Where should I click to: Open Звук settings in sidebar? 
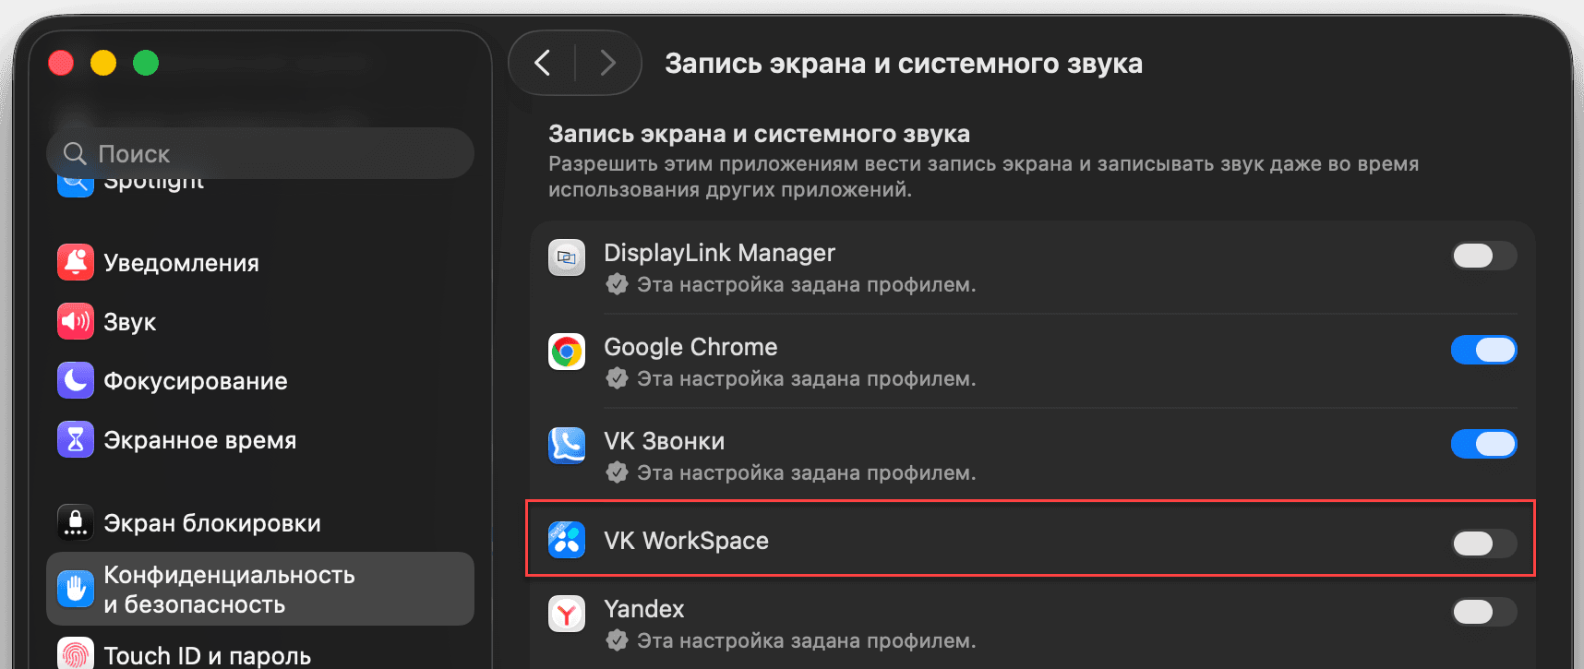tap(260, 321)
